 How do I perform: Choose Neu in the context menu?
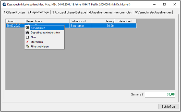point(45,37)
